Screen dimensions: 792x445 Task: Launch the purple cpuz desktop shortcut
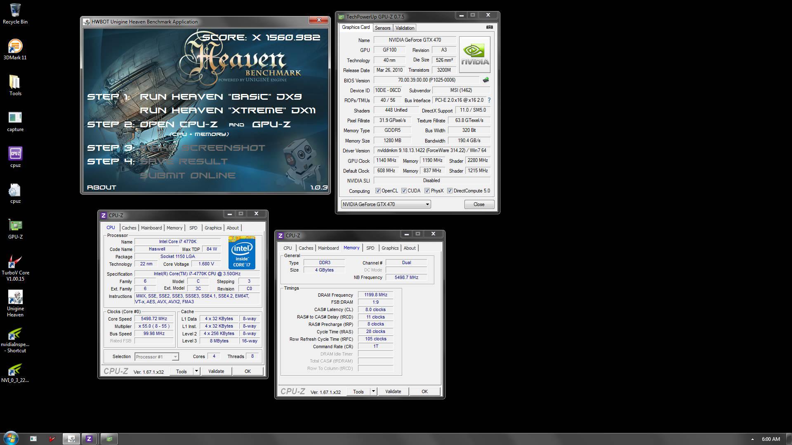coord(15,157)
